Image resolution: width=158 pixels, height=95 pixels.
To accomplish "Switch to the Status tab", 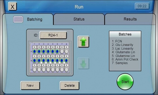I will coord(79,19).
